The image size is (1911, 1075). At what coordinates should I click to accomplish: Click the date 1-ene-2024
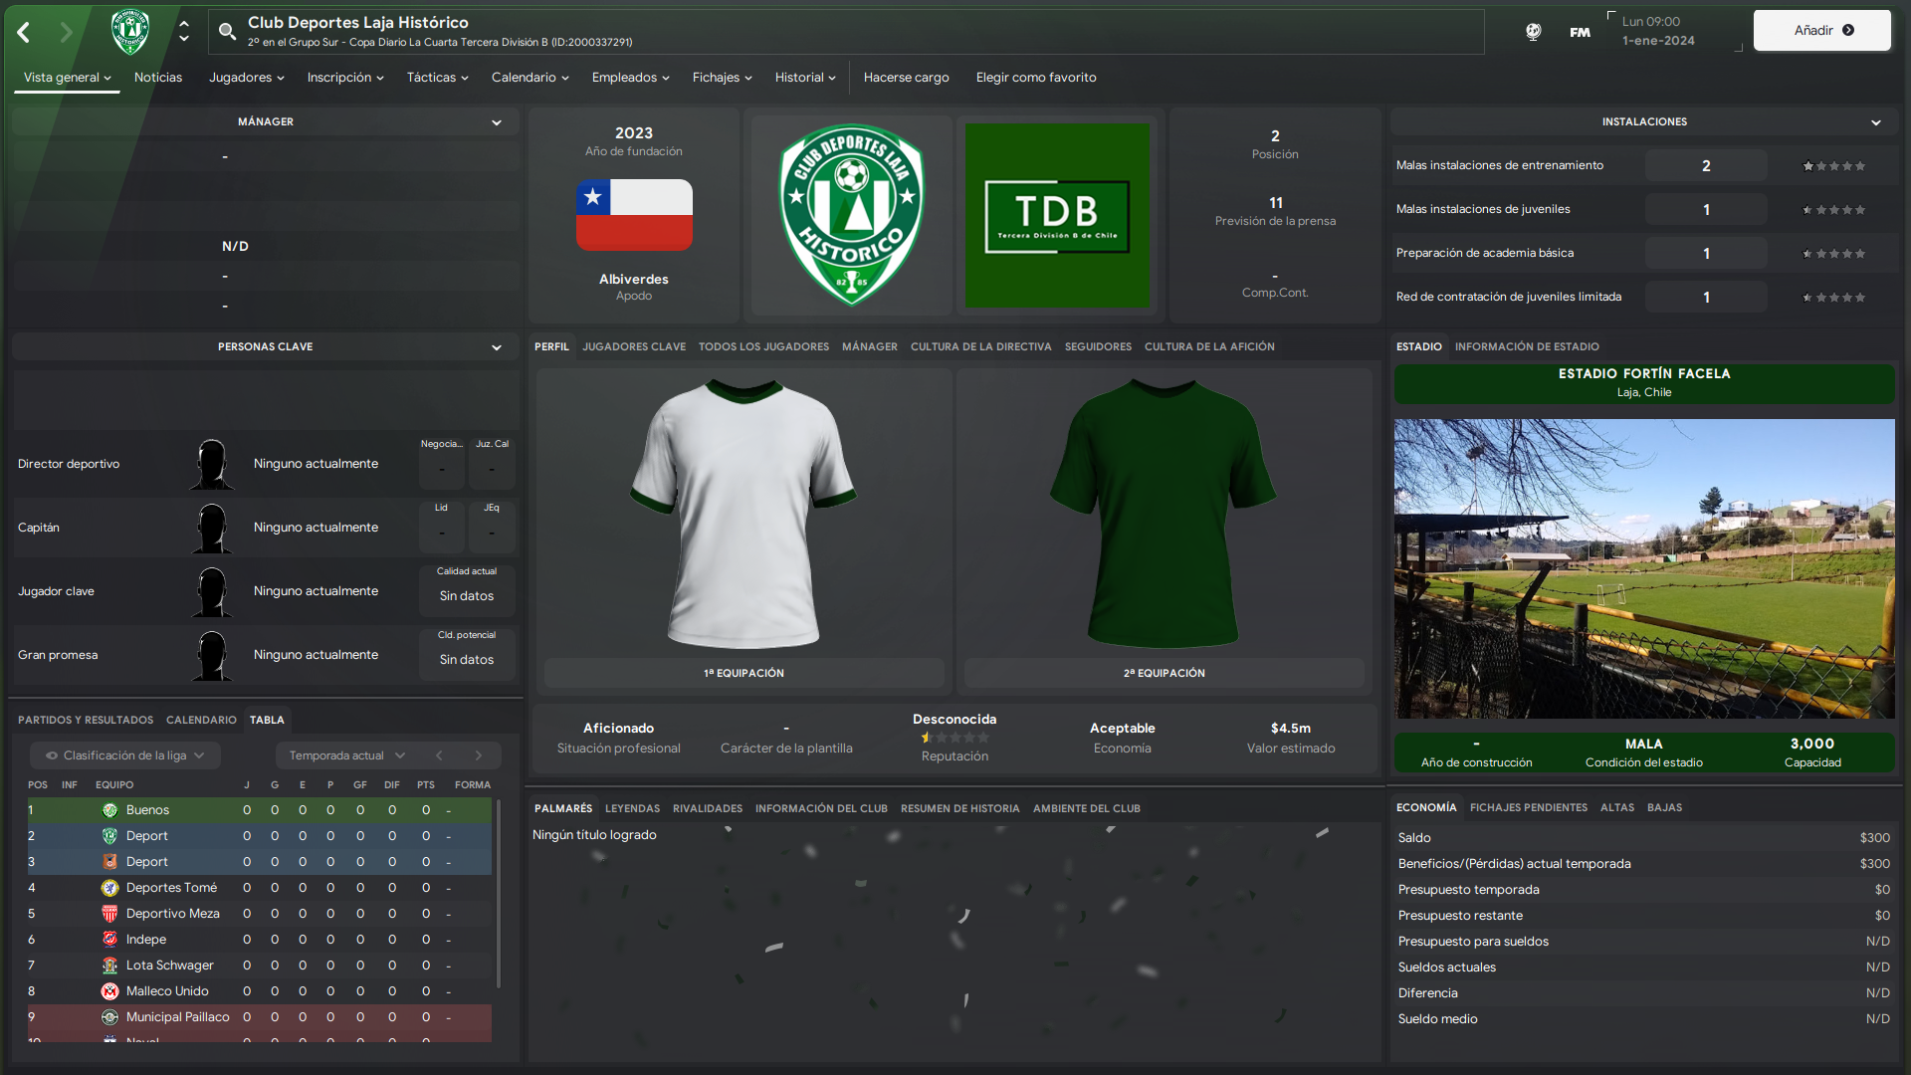pos(1658,41)
